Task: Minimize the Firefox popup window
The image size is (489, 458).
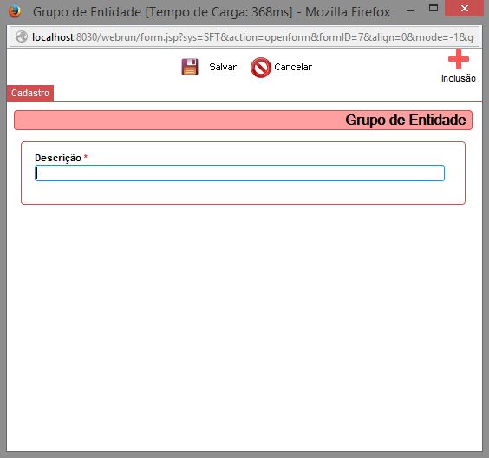Action: [410, 10]
